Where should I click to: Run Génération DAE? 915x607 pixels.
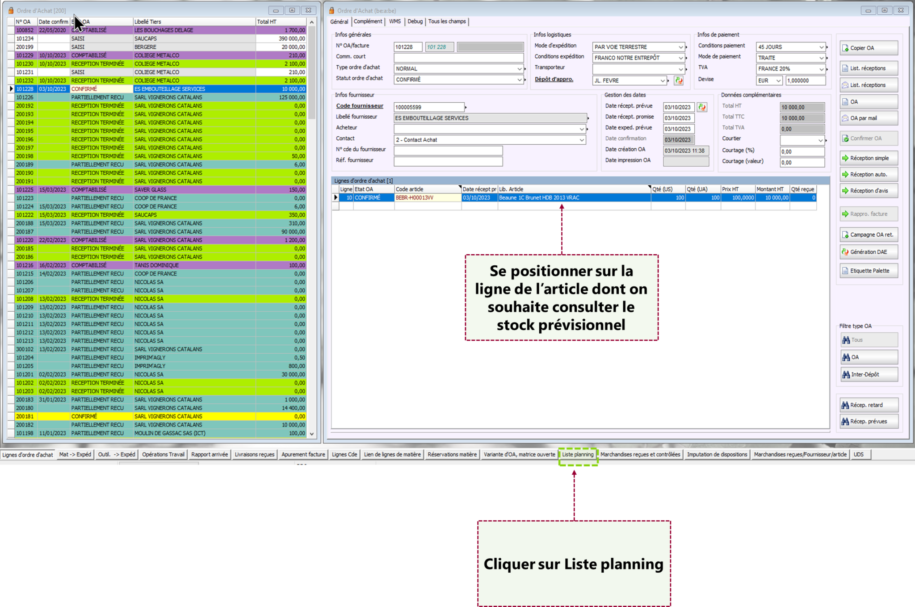[x=868, y=252]
